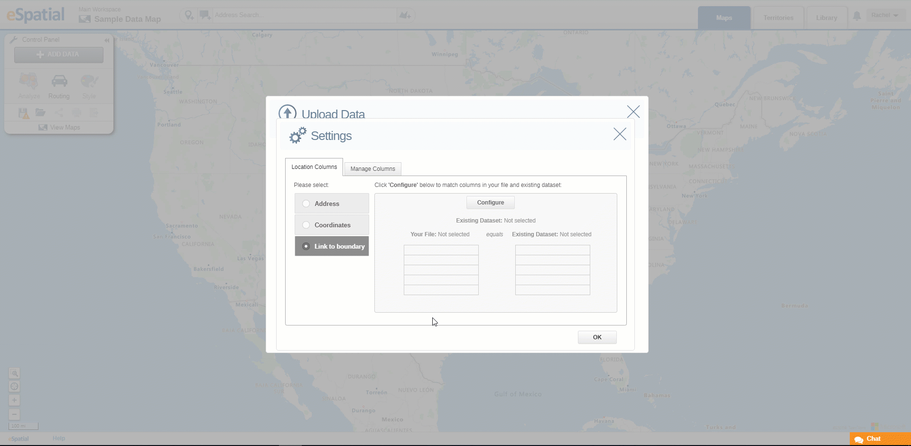The width and height of the screenshot is (911, 446).
Task: Click the open folder icon
Action: (x=40, y=113)
